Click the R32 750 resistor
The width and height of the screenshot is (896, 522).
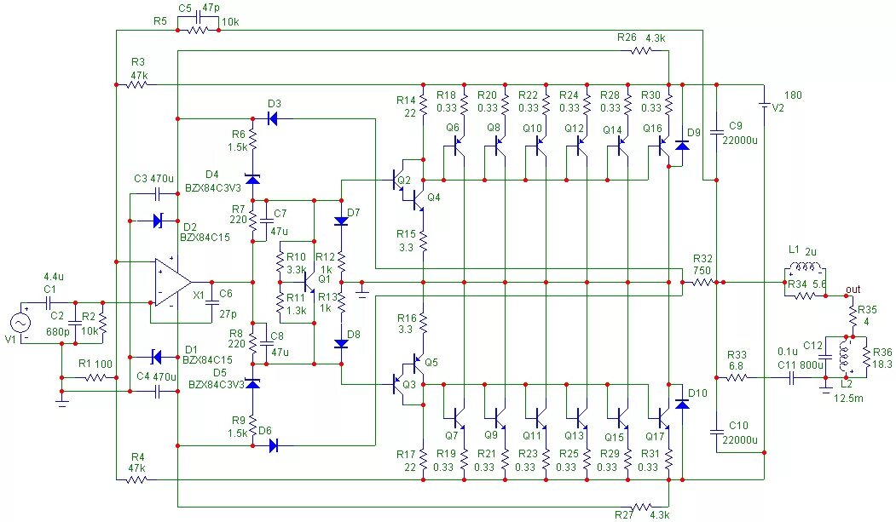(x=702, y=282)
